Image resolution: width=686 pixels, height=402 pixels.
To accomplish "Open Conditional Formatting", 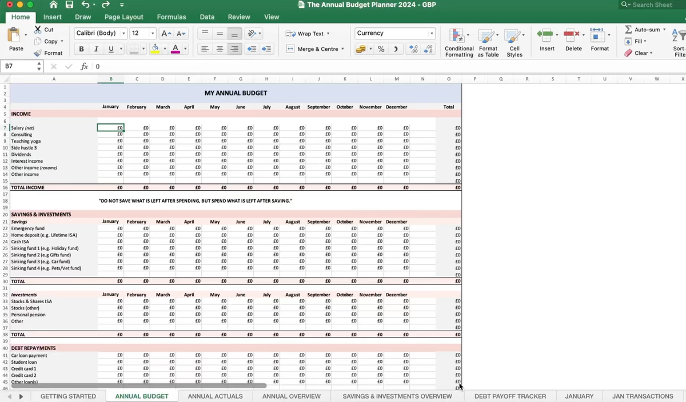I will pos(459,43).
